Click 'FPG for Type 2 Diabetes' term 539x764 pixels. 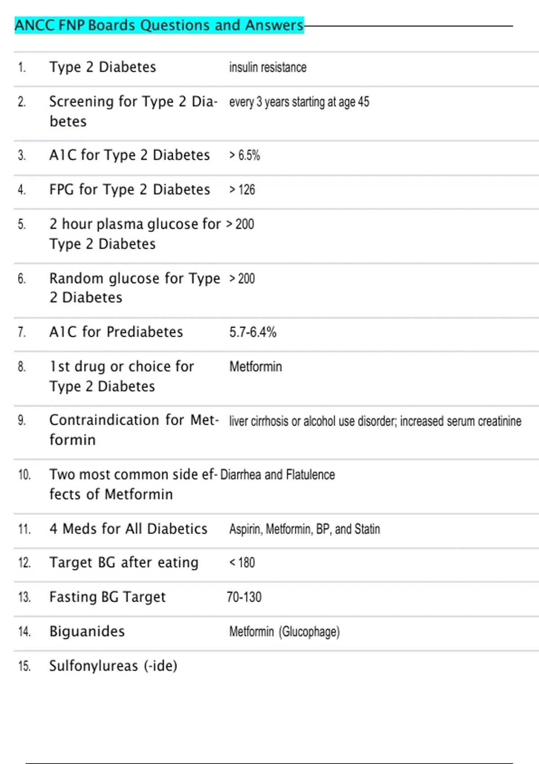pos(129,190)
